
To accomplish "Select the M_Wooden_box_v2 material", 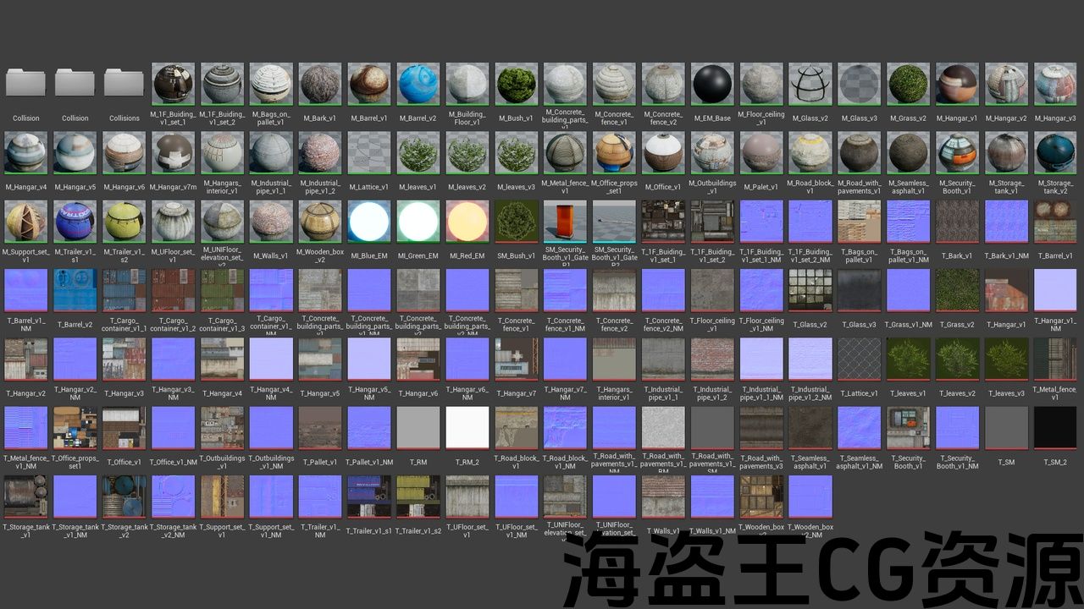I will coord(320,222).
